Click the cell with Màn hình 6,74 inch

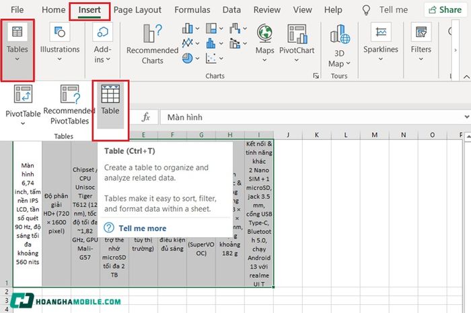(x=28, y=214)
